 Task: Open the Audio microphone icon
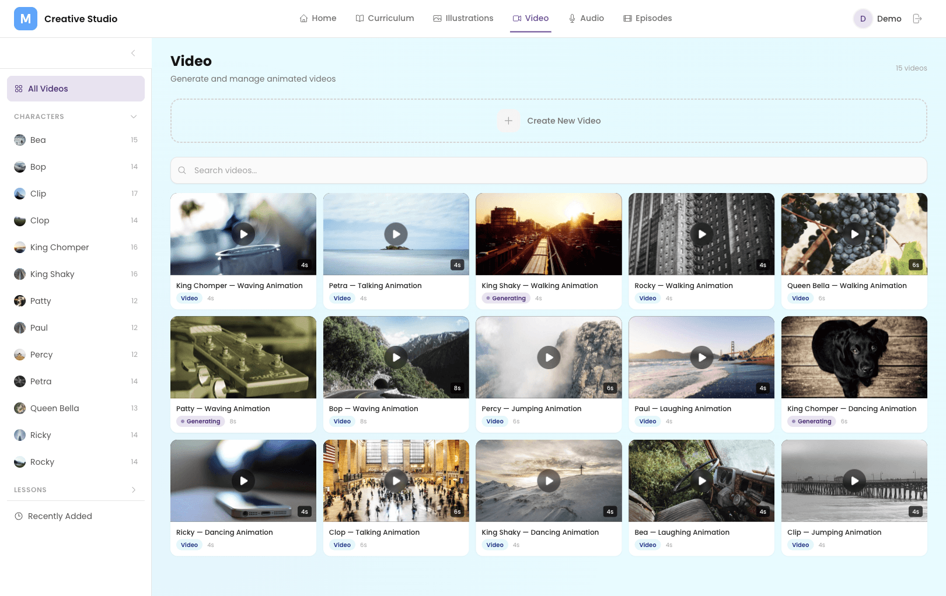tap(572, 18)
